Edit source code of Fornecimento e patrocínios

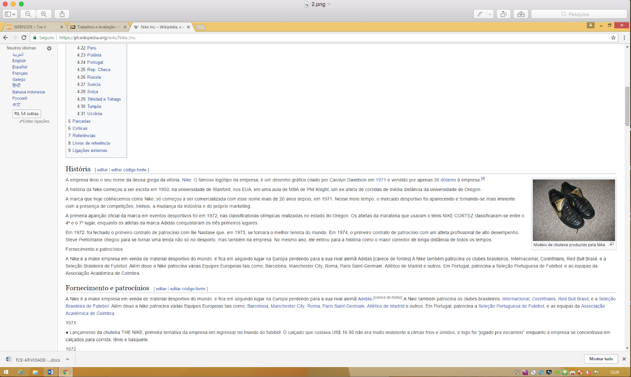click(187, 289)
